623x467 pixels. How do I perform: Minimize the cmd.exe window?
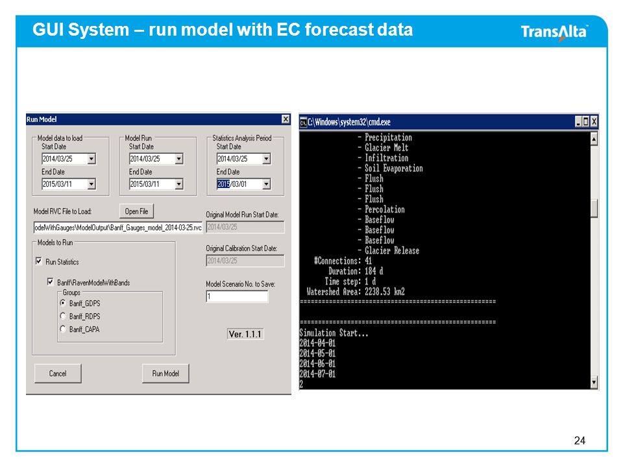pos(578,122)
